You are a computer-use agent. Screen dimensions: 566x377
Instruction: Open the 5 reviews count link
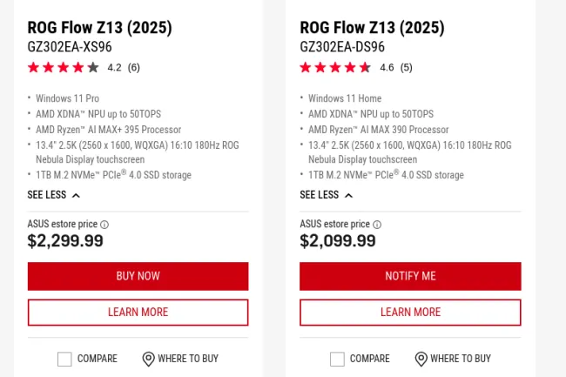[x=406, y=67]
